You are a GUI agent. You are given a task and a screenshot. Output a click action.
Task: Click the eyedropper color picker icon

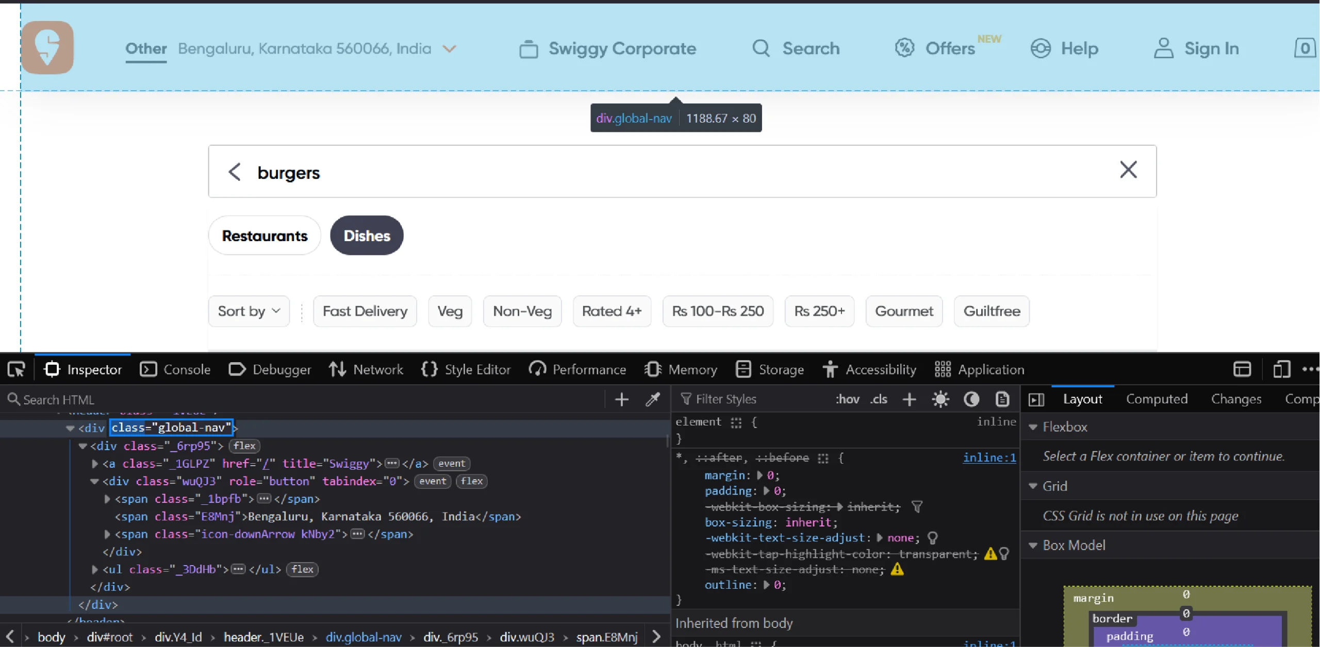click(x=653, y=399)
